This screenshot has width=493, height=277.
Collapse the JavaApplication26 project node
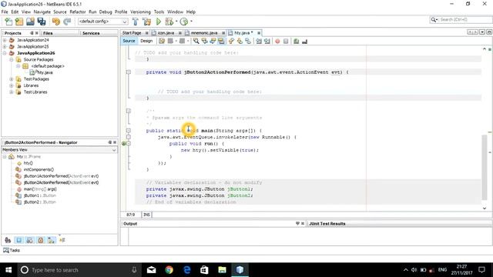5,53
